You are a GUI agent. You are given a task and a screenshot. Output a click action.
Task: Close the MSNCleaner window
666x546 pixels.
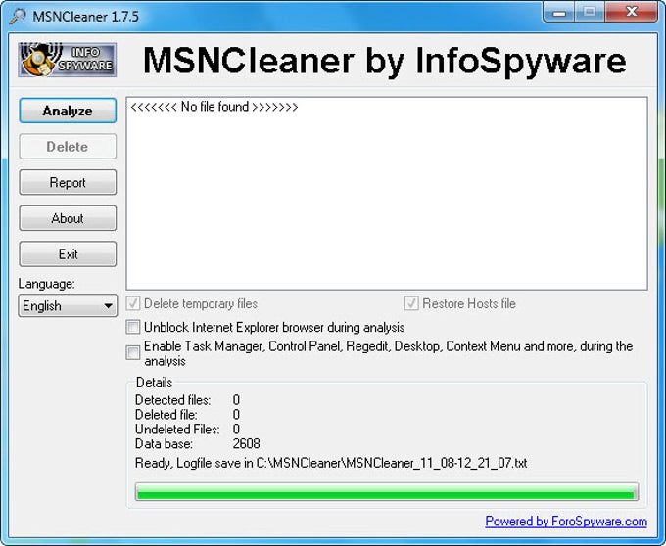coord(631,13)
